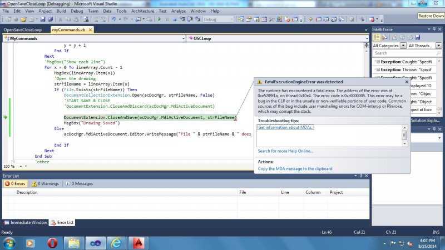Image resolution: width=445 pixels, height=250 pixels.
Task: Click the green Continue debugging arrow
Action: [159, 19]
